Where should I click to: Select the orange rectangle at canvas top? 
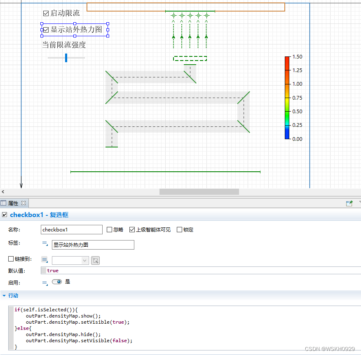click(x=186, y=7)
